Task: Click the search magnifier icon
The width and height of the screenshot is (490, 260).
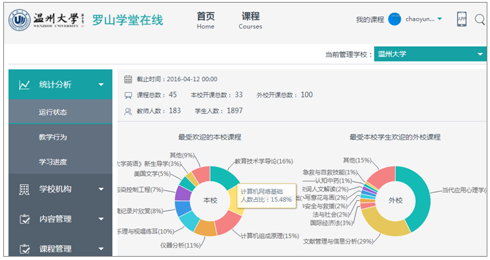Action: (x=479, y=19)
